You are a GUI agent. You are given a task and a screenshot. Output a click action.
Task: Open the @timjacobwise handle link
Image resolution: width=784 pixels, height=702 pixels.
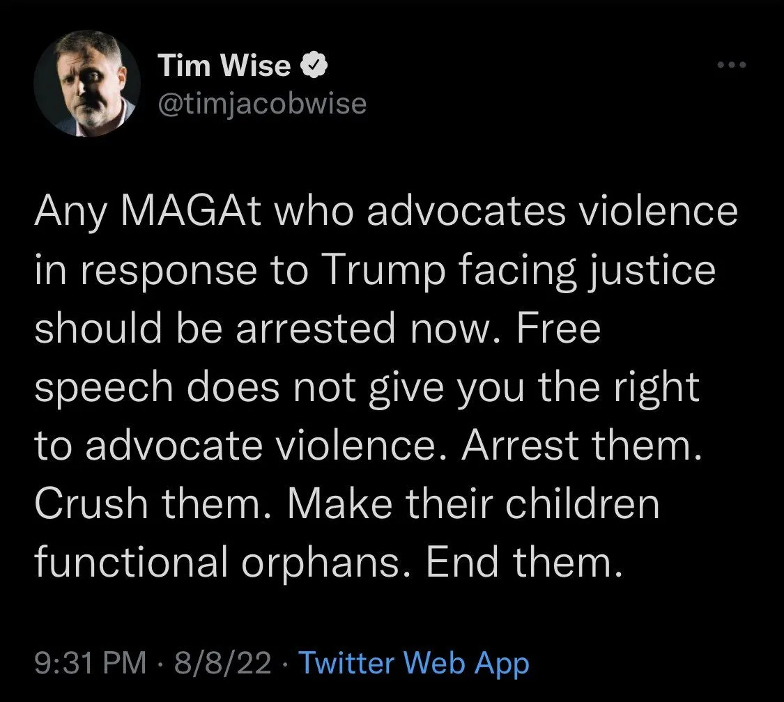[262, 103]
